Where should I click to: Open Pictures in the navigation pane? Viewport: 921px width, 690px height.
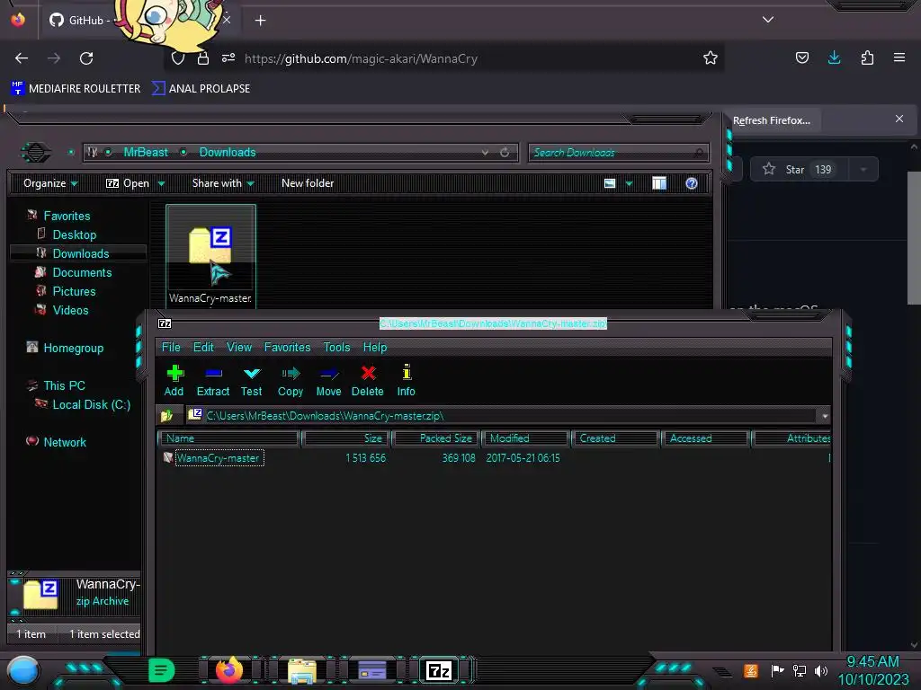74,291
